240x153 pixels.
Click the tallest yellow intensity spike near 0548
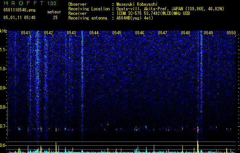[198, 146]
